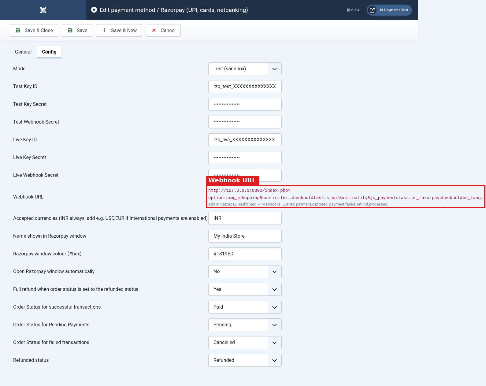The width and height of the screenshot is (486, 386).
Task: Click the 'Add in Razorpay Dashboard' hint text
Action: click(298, 204)
